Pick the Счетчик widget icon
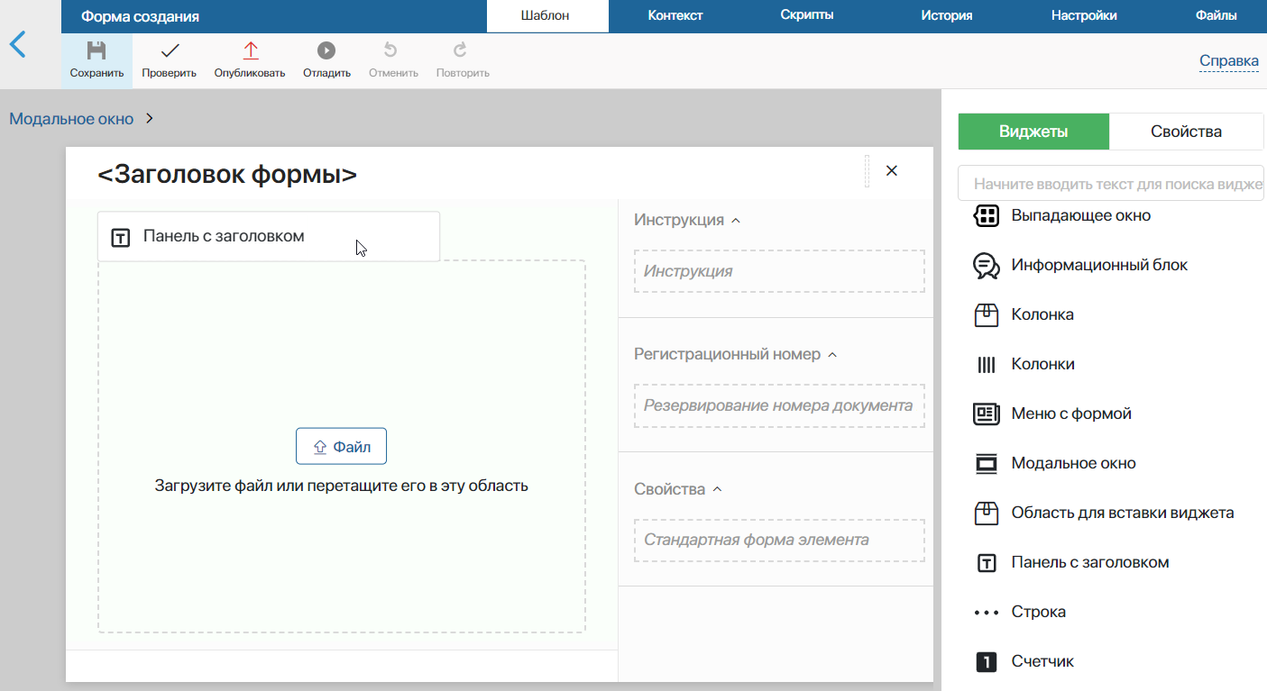This screenshot has height=691, width=1267. pyautogui.click(x=987, y=661)
